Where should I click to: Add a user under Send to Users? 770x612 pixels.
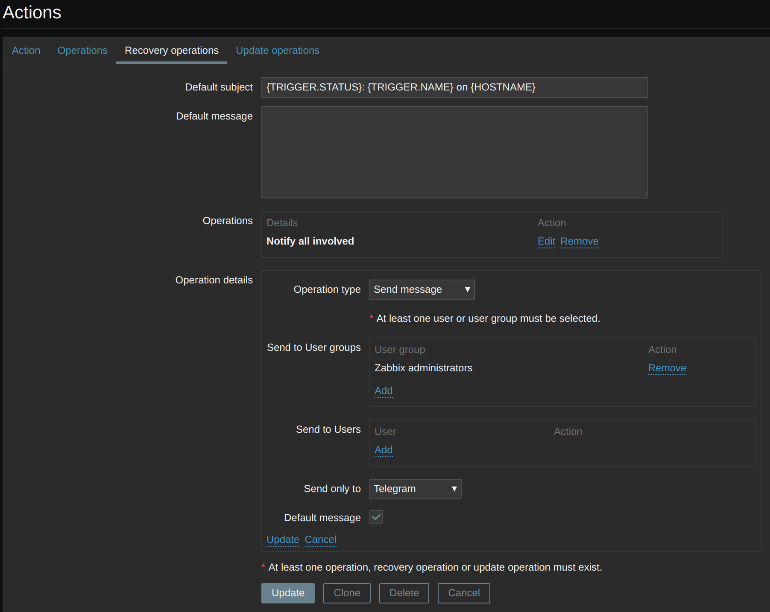(x=383, y=450)
